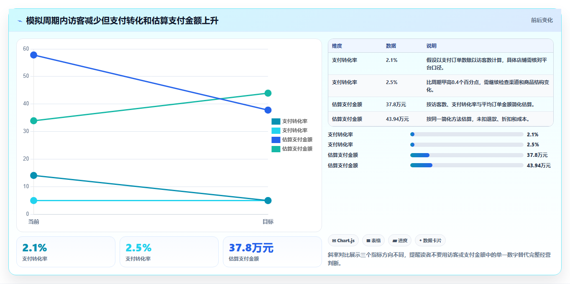This screenshot has height=284, width=570.
Task: Pick the light cyan point at 当前
Action: (34, 200)
